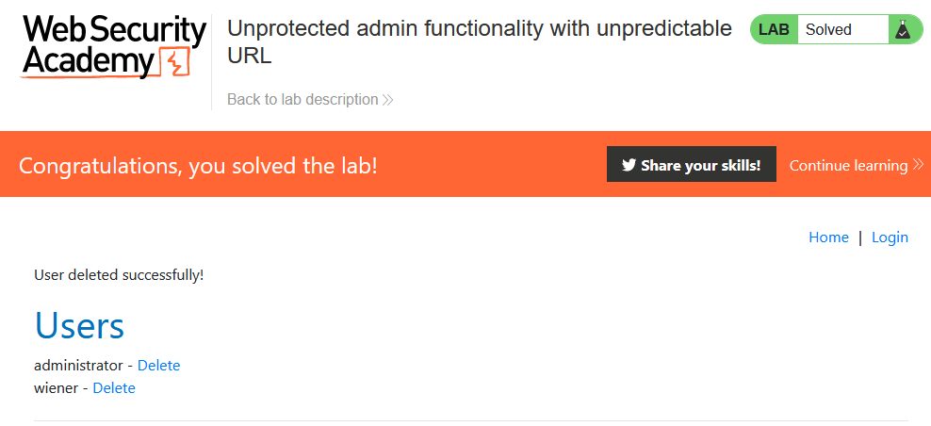Click the administrator username text
This screenshot has height=426, width=931.
pyautogui.click(x=78, y=366)
